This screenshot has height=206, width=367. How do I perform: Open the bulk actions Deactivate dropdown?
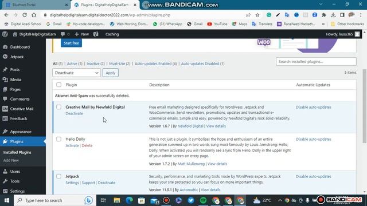[76, 73]
